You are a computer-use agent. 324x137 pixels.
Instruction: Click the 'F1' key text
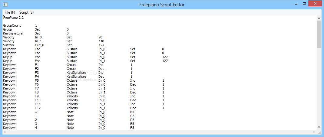[x=37, y=65]
